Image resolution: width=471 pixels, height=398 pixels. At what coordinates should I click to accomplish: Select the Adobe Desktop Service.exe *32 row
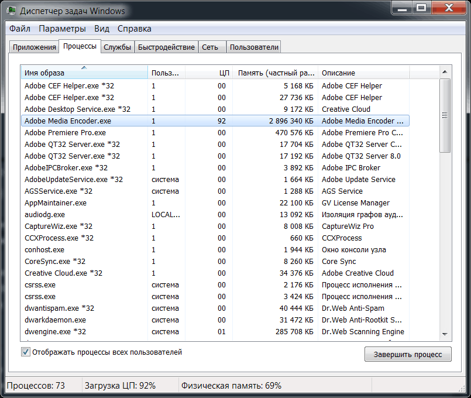(x=215, y=109)
